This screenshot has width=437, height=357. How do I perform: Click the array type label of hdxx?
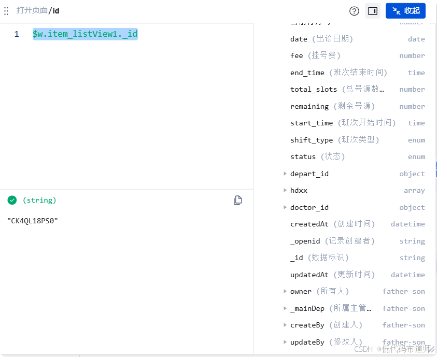(414, 191)
